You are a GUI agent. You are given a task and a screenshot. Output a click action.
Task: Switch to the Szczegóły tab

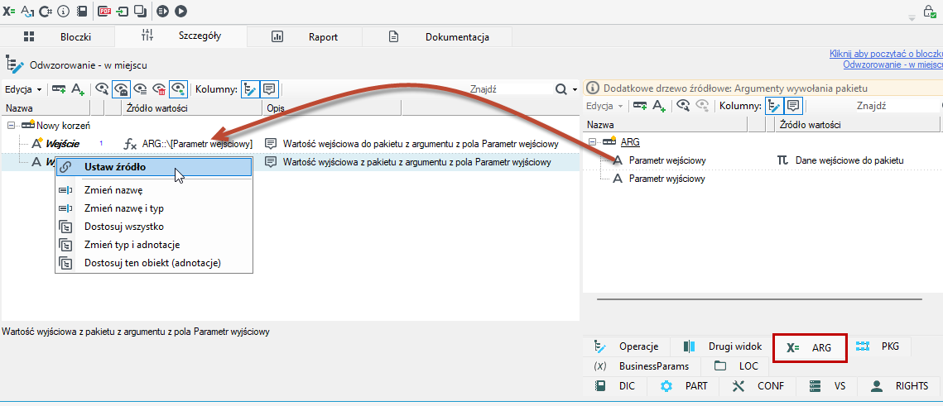[x=180, y=36]
